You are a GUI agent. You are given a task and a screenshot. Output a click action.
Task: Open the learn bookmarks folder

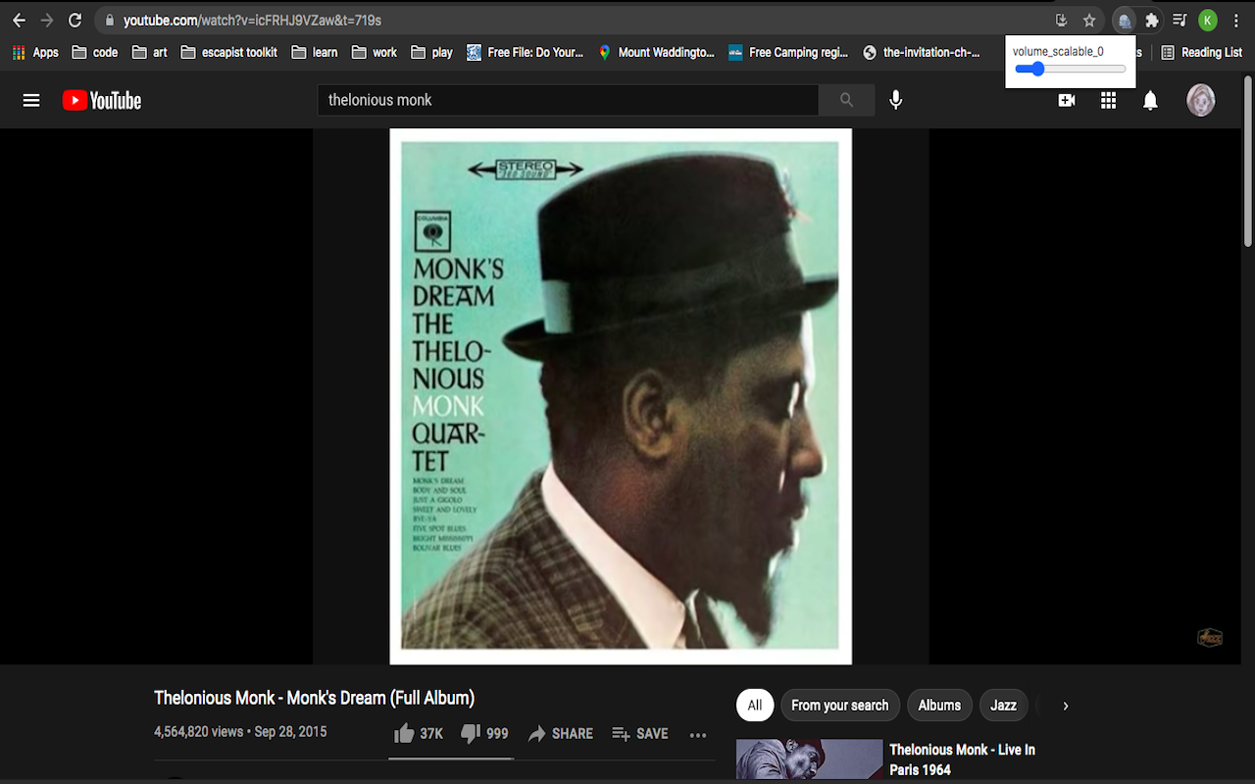tap(315, 52)
